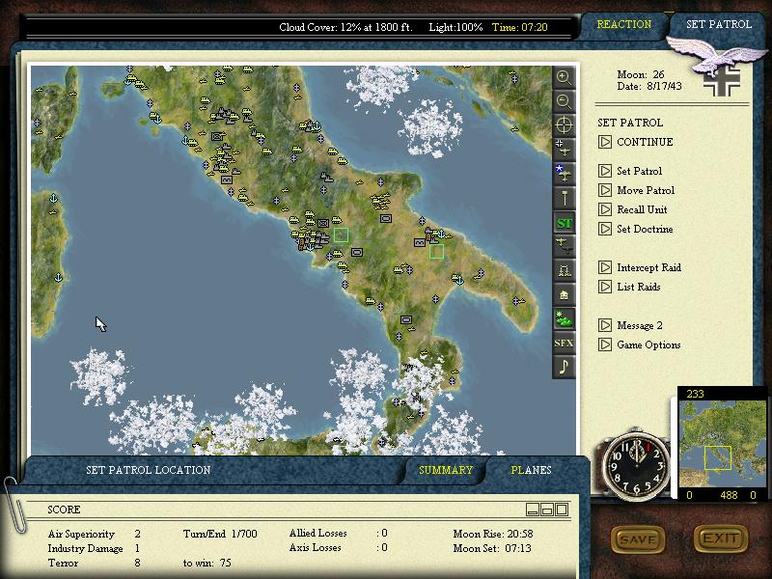Click the SET PATROL LOCATION label

[x=149, y=470]
